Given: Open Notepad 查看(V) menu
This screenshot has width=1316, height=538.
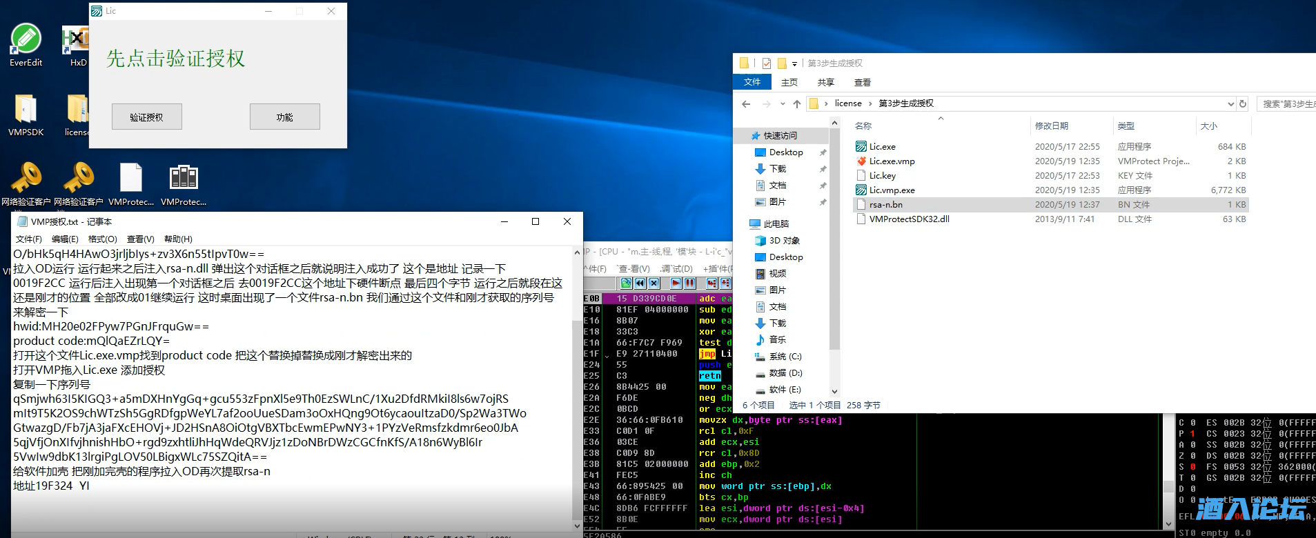Looking at the screenshot, I should (x=140, y=239).
